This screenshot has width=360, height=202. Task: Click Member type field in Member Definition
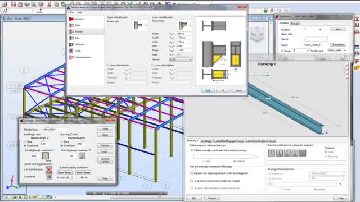(55, 130)
